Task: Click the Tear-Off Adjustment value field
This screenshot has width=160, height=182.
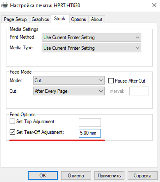Action: point(90,133)
